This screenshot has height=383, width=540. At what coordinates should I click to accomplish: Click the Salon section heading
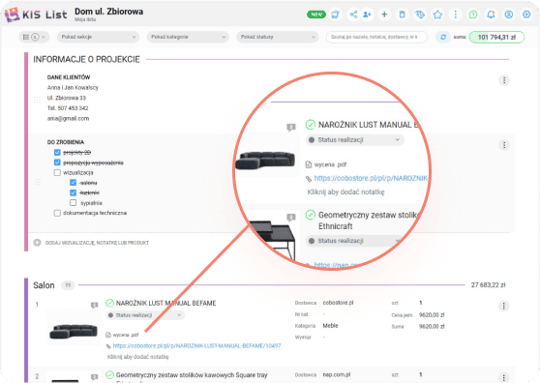point(44,285)
